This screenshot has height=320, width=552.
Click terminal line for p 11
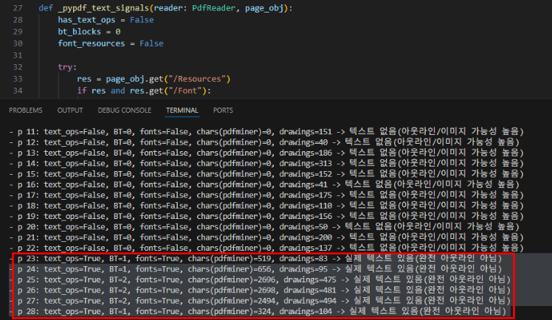[x=266, y=132]
